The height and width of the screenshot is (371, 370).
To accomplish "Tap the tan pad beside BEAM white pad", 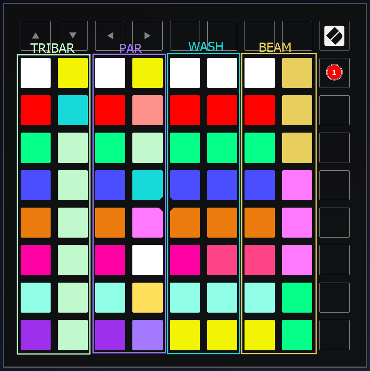I will tap(297, 73).
